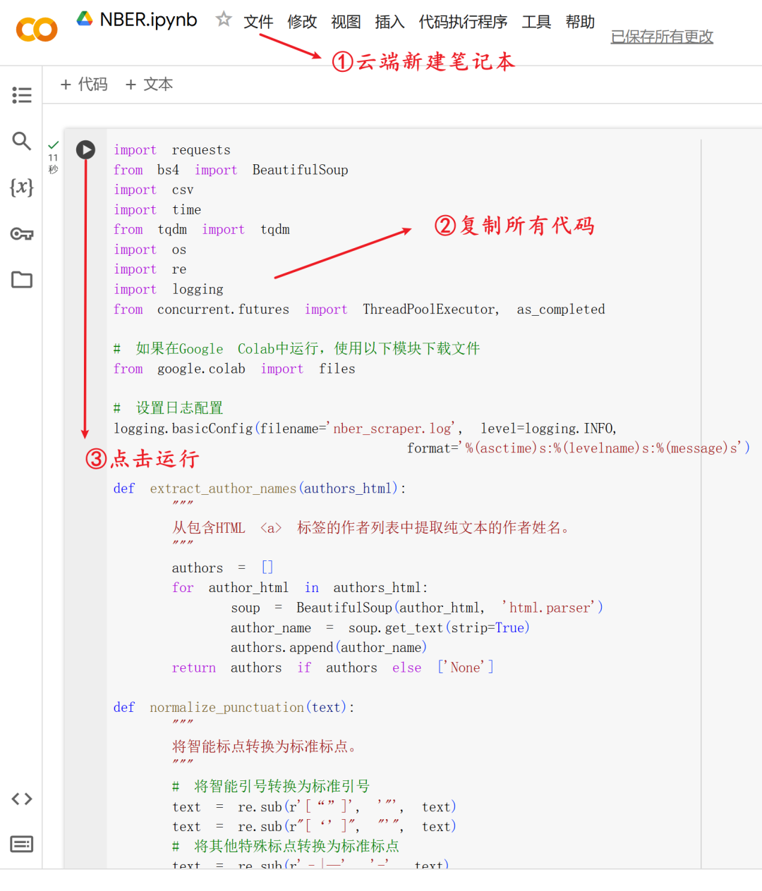
Task: Star the NBER.ipynb notebook
Action: tap(224, 19)
